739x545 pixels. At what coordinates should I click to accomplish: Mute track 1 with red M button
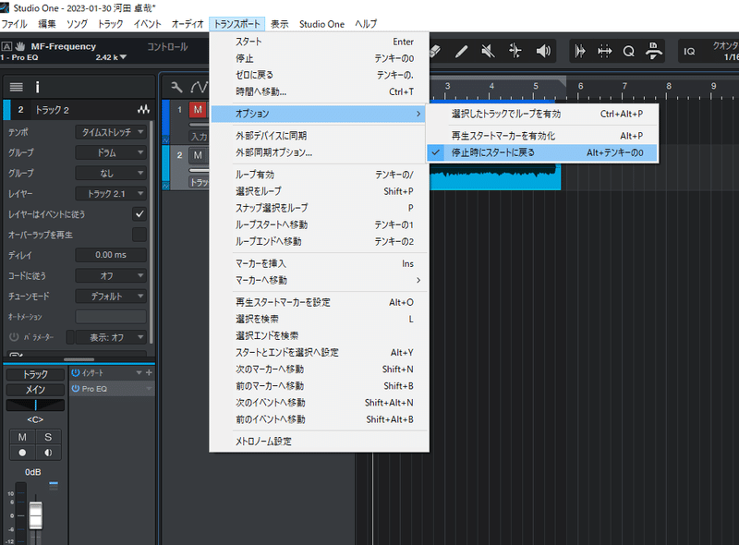point(198,110)
